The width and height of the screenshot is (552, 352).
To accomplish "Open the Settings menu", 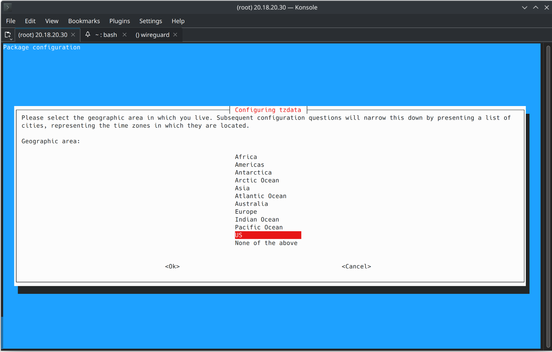I will click(151, 21).
